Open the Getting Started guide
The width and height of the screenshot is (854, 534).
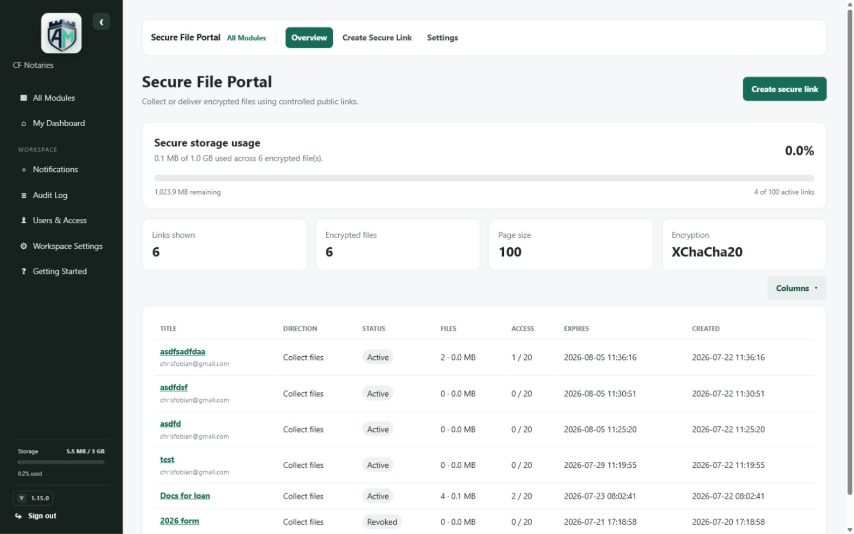click(60, 272)
